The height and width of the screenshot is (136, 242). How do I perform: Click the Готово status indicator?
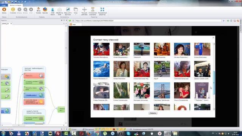tap(73, 129)
